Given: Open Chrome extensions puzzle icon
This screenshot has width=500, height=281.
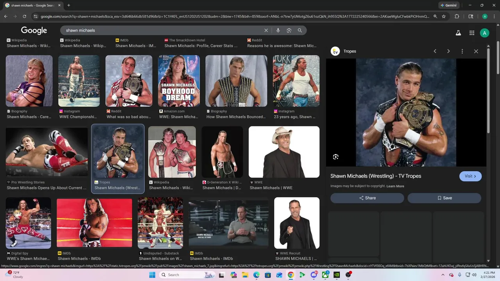Looking at the screenshot, I should point(457,16).
